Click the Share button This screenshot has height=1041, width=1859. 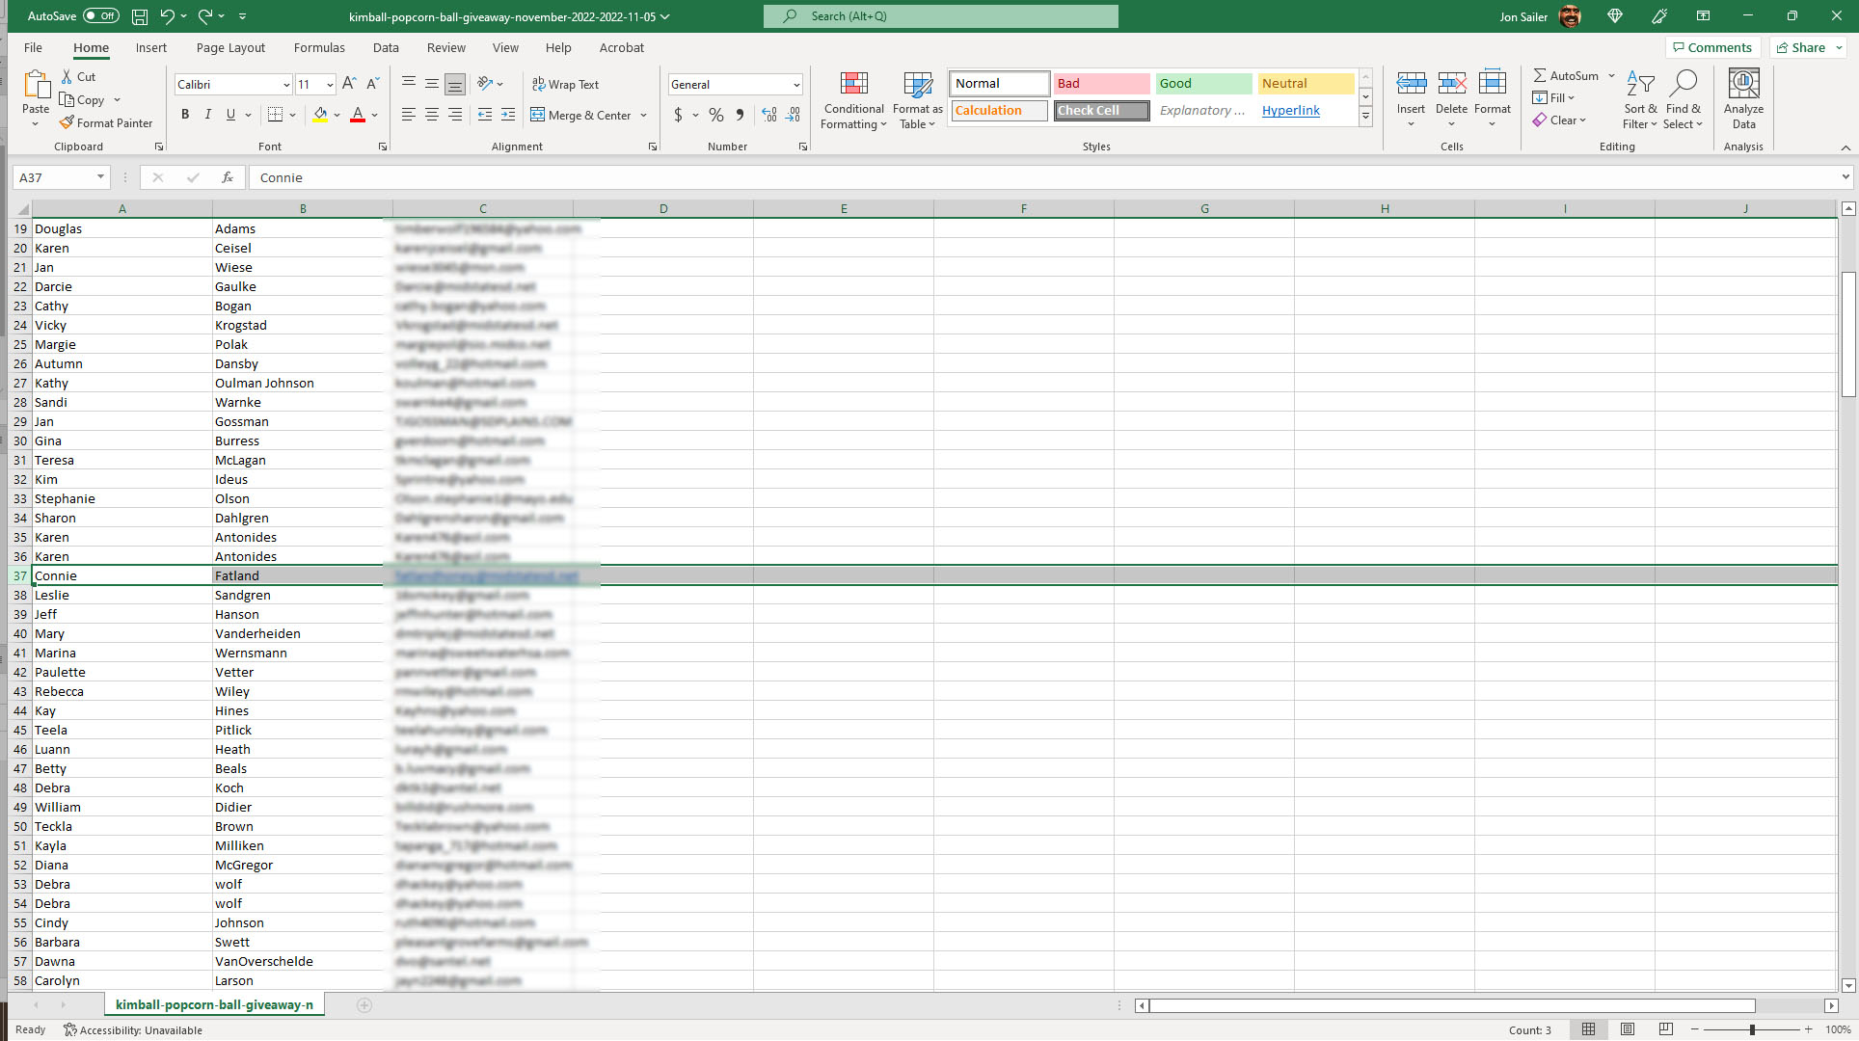coord(1800,47)
